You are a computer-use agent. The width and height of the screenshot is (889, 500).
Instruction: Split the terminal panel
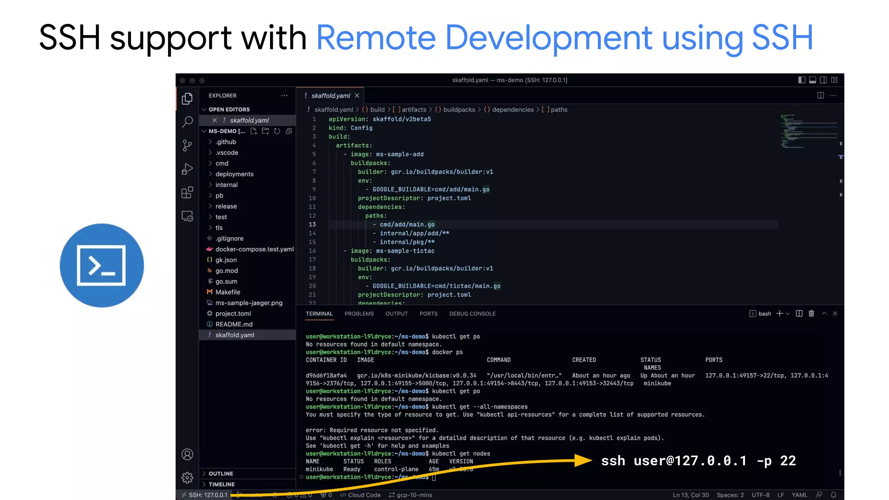click(799, 313)
